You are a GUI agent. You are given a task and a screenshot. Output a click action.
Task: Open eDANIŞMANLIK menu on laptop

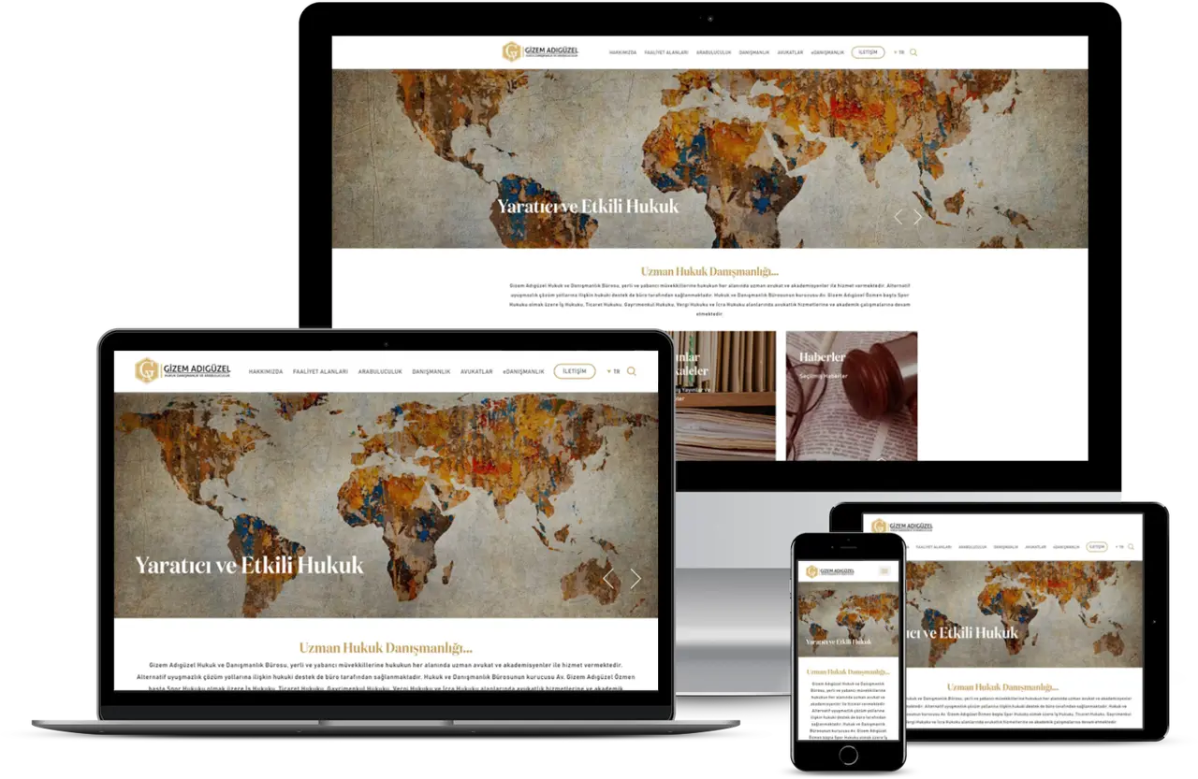[x=523, y=371]
